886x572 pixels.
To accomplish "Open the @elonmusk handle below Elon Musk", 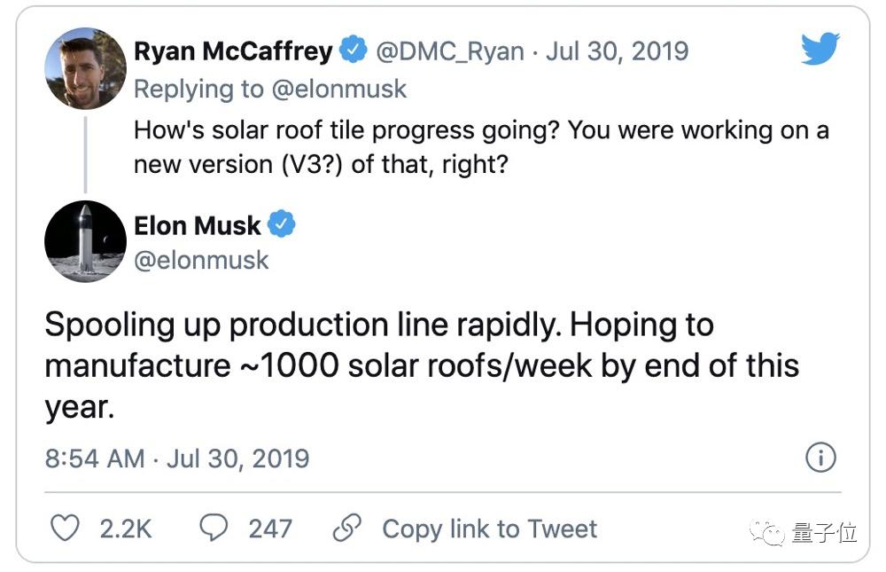I will pos(201,260).
